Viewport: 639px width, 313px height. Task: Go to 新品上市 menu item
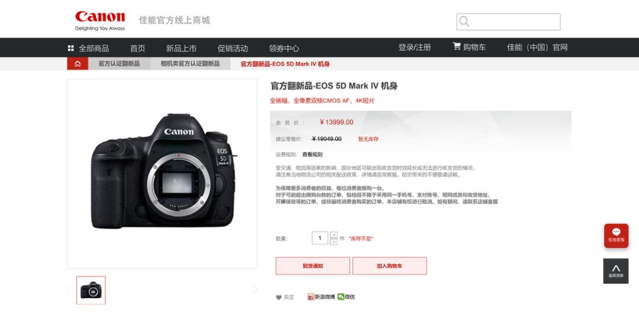[x=182, y=49]
